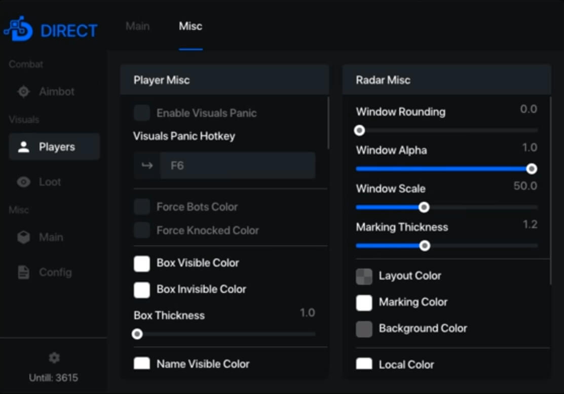Open the Main cube icon section
The width and height of the screenshot is (564, 394).
(24, 237)
